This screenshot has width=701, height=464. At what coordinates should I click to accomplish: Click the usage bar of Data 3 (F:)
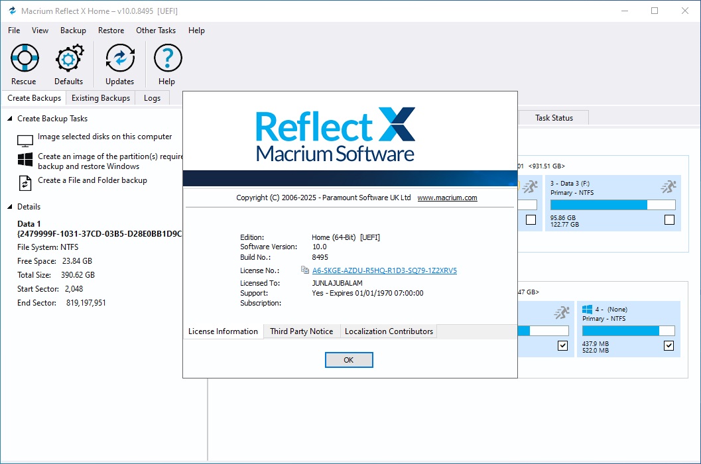(x=613, y=205)
